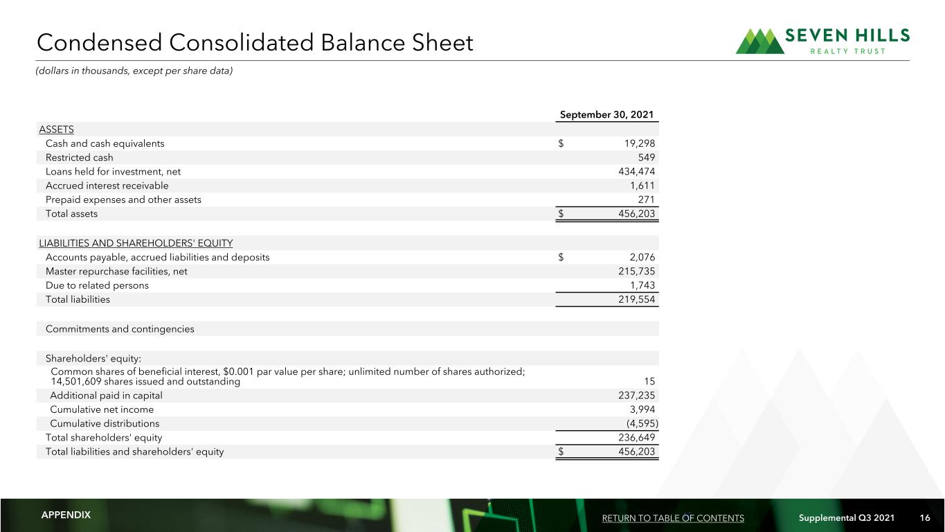
Task: Click the Liabilities and Shareholders' Equity heading
Action: tap(136, 243)
